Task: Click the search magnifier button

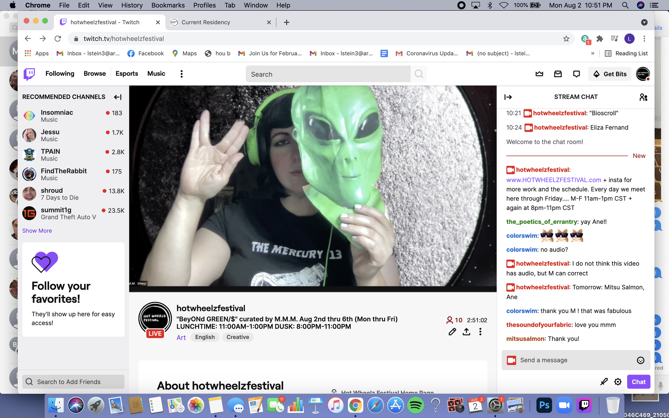Action: tap(419, 74)
